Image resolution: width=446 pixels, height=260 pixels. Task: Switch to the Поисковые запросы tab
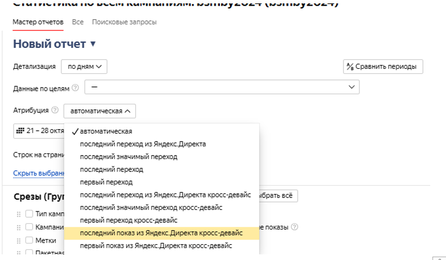pyautogui.click(x=124, y=22)
